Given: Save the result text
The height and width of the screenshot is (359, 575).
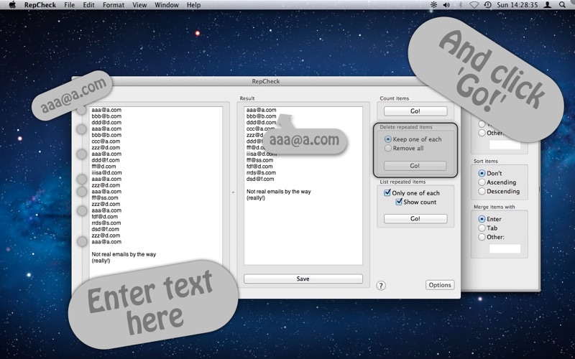Looking at the screenshot, I should (303, 279).
